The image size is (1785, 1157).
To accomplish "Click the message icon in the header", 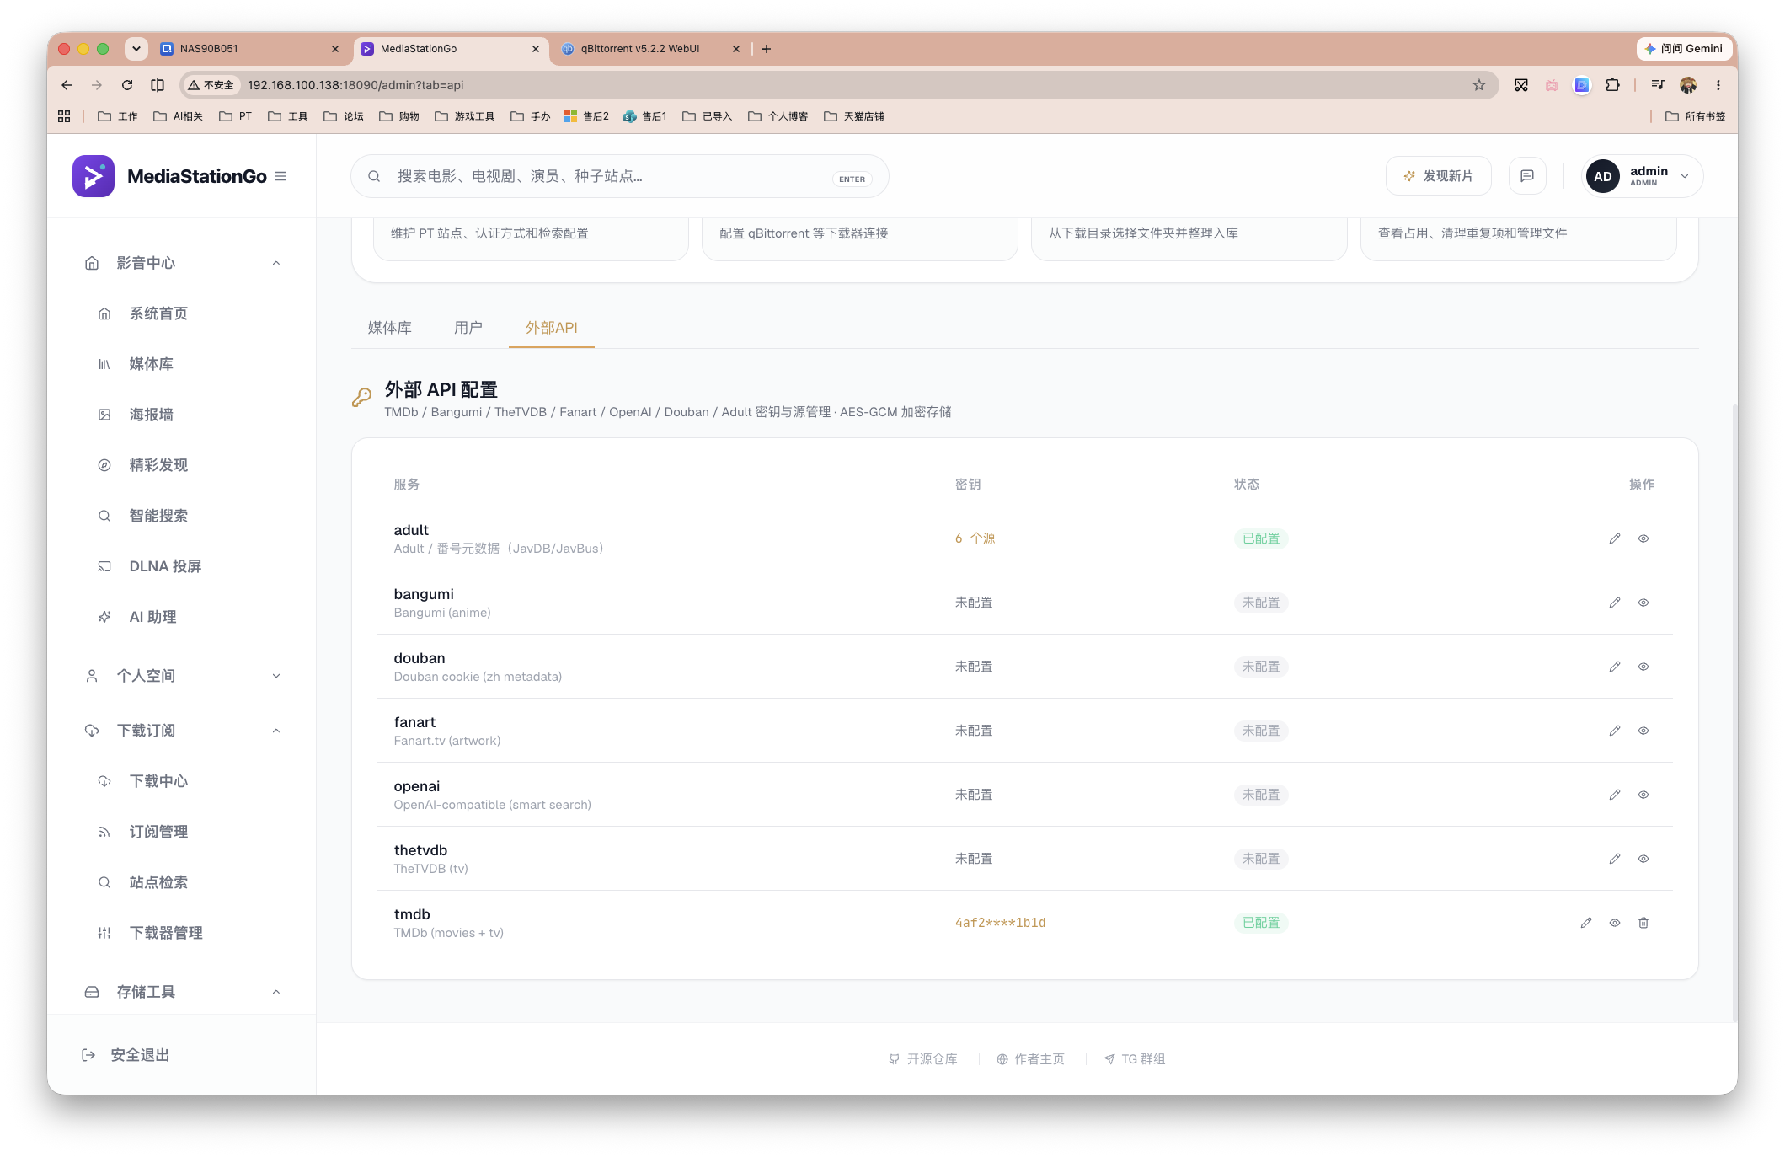I will 1526,176.
